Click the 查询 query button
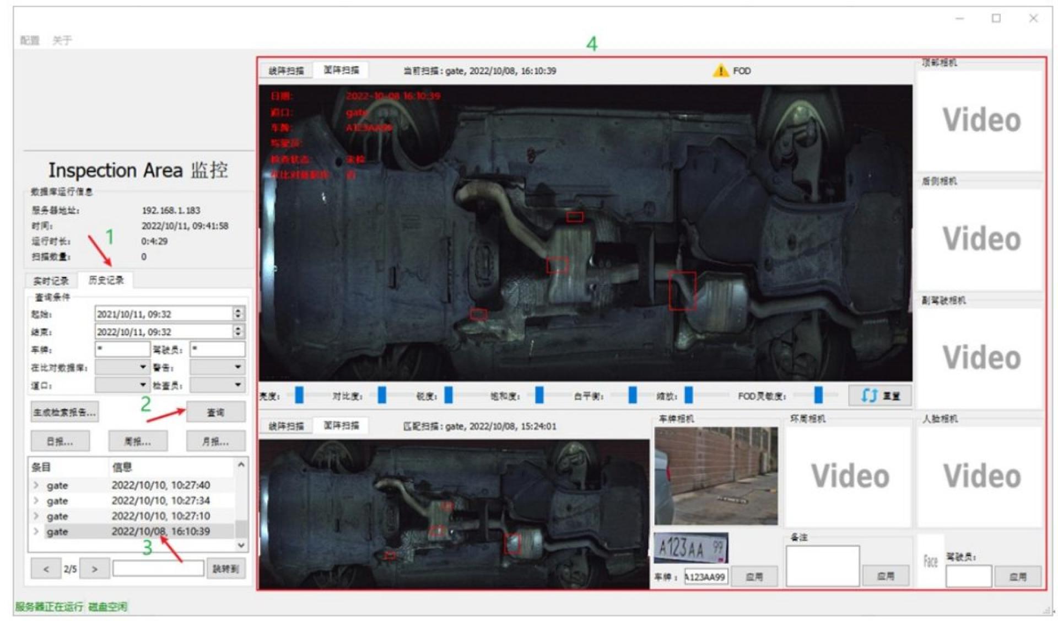 215,412
